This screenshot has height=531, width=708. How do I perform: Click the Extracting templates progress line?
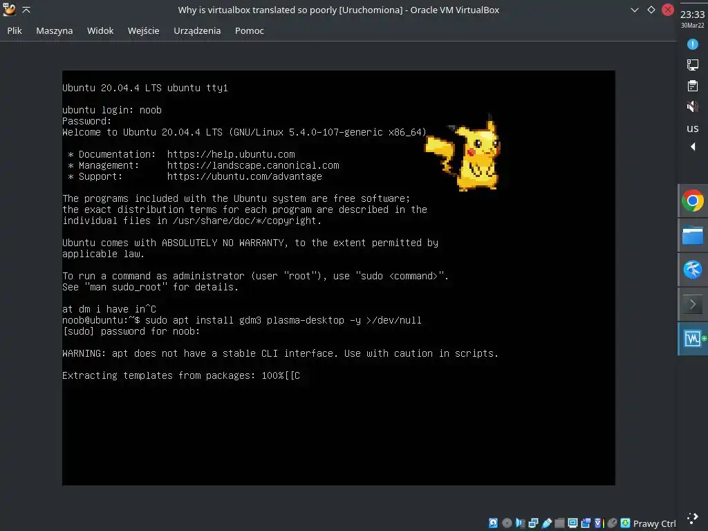(181, 375)
